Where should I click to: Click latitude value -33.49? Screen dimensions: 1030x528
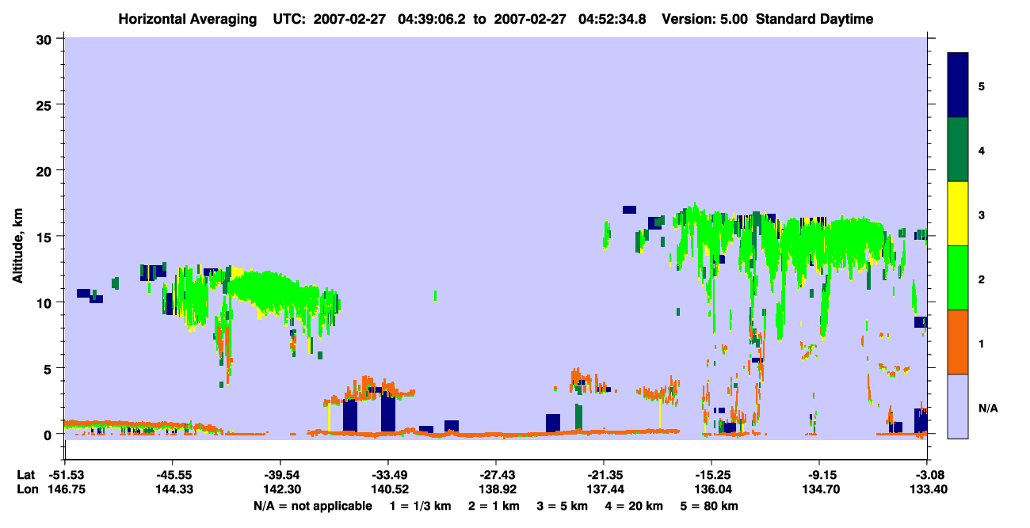(x=387, y=475)
